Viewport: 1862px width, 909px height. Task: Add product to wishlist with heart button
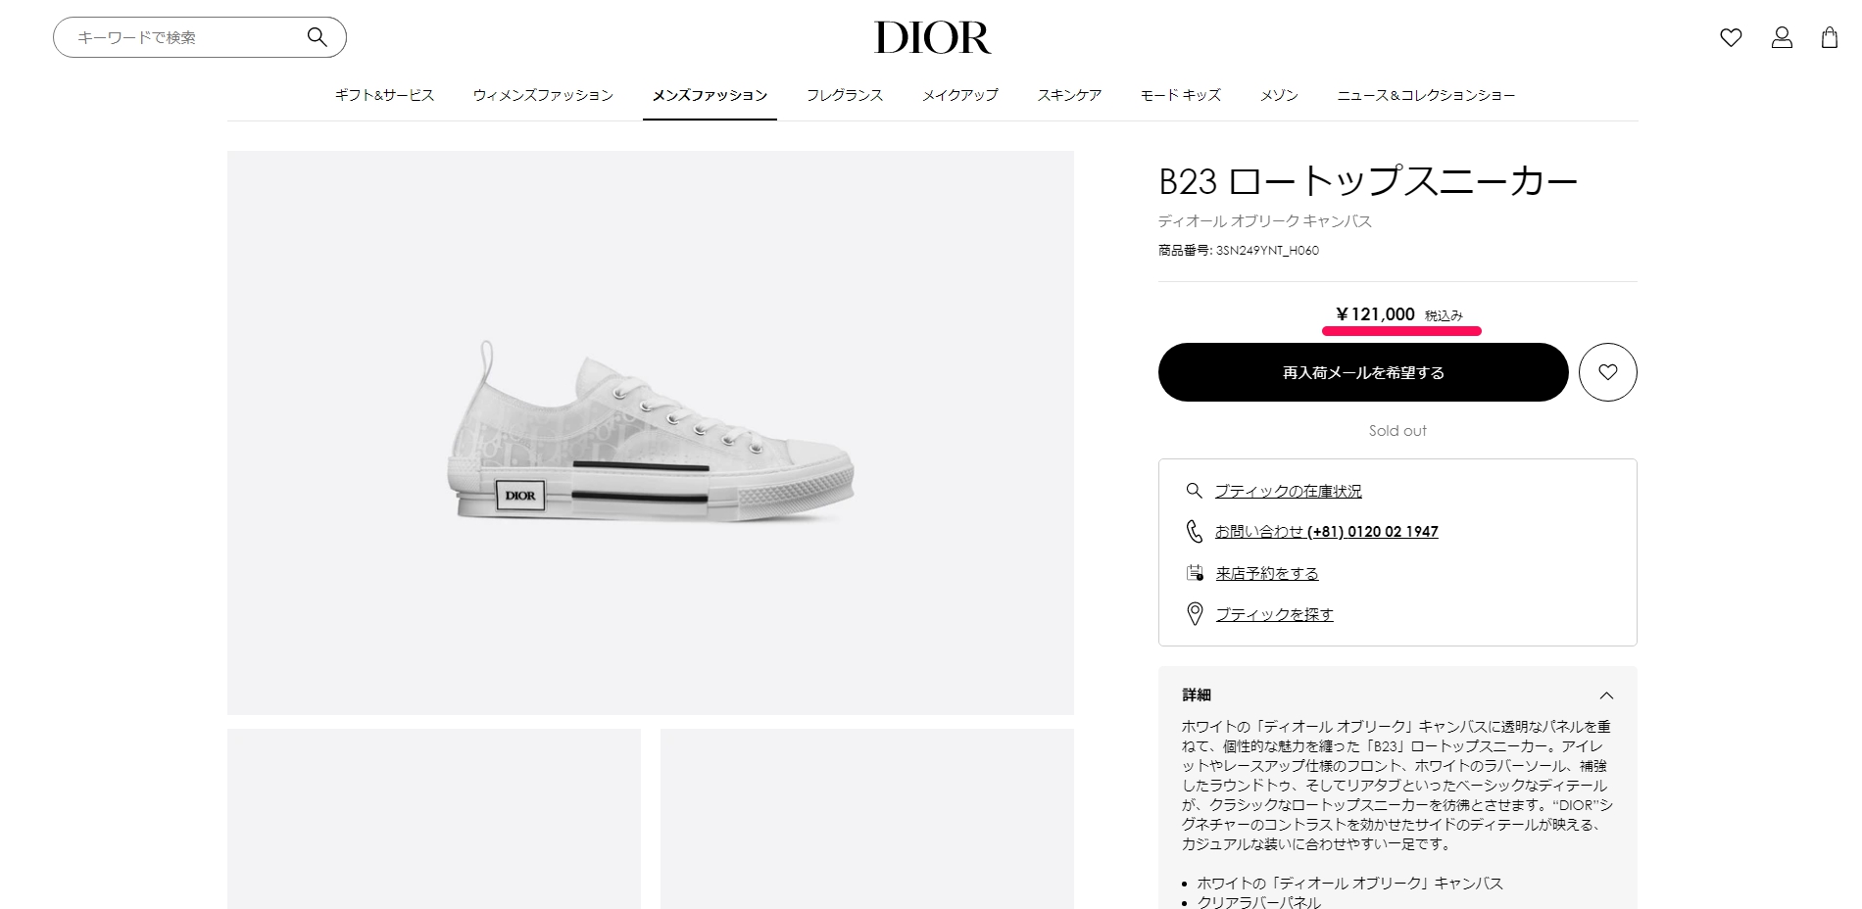[x=1607, y=372]
